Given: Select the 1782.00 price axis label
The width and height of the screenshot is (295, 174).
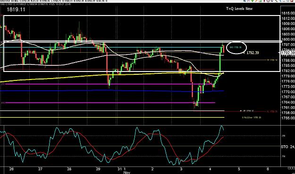Looking at the screenshot, I should pos(288,71).
